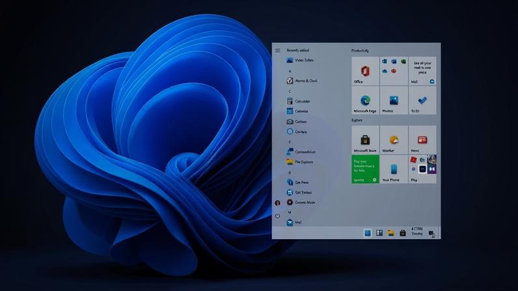Expand the Start menu hamburger button
Screen dimensions: 518x291
tap(278, 51)
